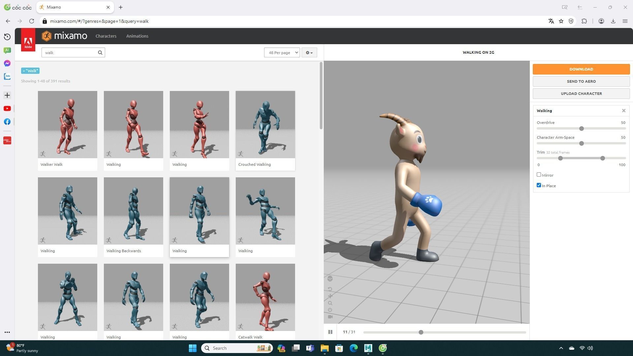Image resolution: width=633 pixels, height=356 pixels.
Task: Click the orange DOWNLOAD button
Action: [x=581, y=69]
